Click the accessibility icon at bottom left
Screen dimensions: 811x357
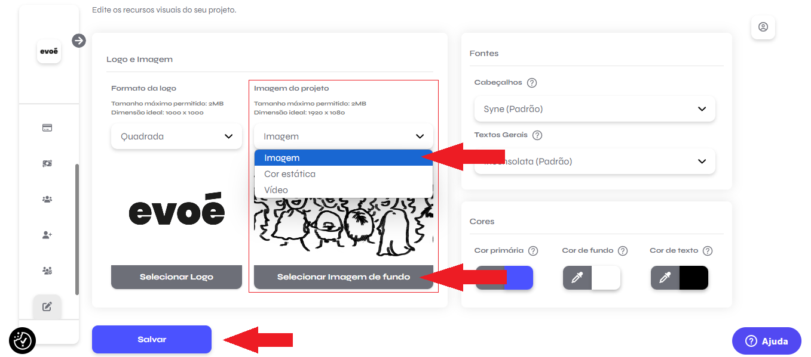point(23,340)
